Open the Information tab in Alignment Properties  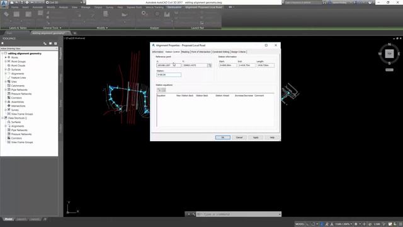click(x=157, y=52)
